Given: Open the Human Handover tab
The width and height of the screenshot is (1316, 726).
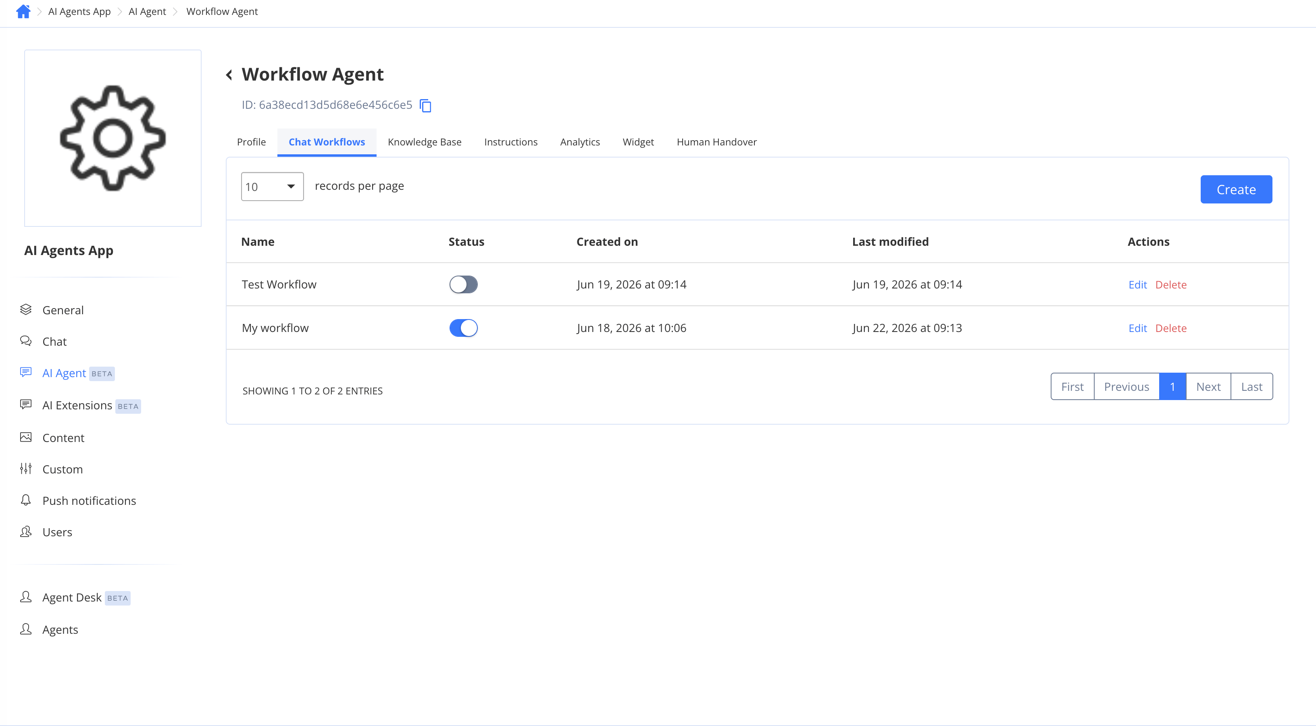Looking at the screenshot, I should pos(717,142).
